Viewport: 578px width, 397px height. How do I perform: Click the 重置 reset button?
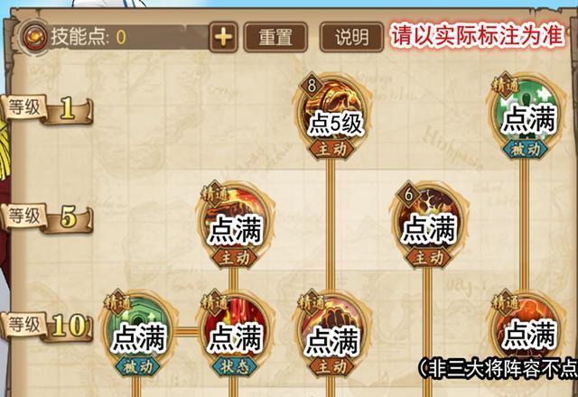[275, 37]
